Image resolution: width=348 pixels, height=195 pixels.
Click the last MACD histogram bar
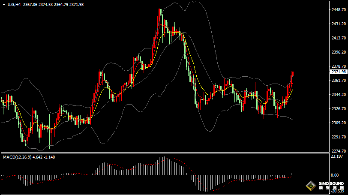pos(293,173)
